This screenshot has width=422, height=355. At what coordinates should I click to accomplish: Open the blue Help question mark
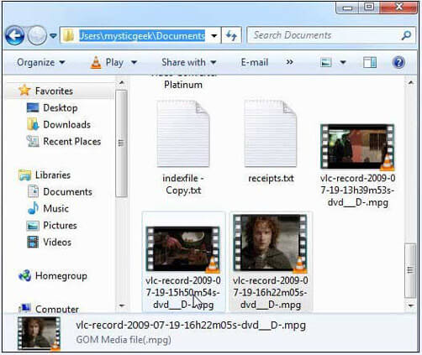point(398,62)
